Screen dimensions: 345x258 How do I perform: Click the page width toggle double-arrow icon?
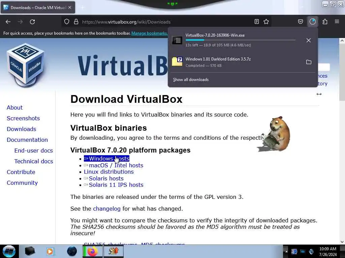pos(319,94)
